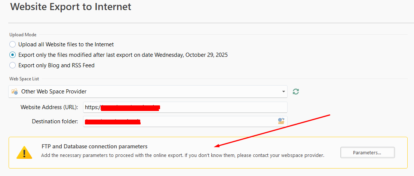
Task: Click the 'Destination folder:' label
Action: click(x=55, y=121)
